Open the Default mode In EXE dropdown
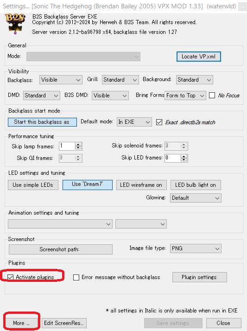Viewport: 247px width, 331px height. (134, 122)
